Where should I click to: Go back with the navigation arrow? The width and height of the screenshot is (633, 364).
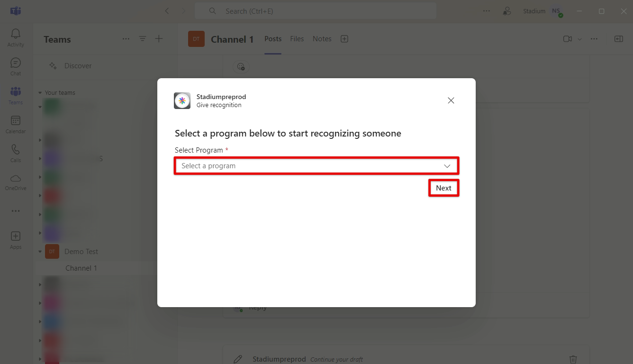point(167,11)
